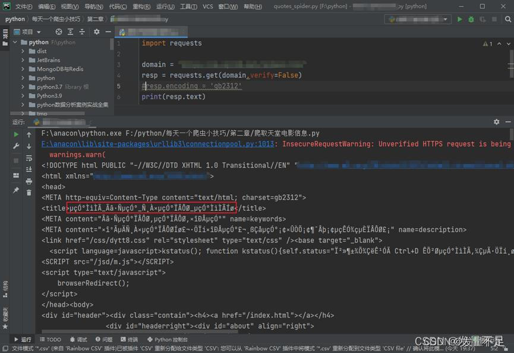Open the Favorites star sidebar tab
The height and width of the screenshot is (353, 514).
(x=5, y=319)
